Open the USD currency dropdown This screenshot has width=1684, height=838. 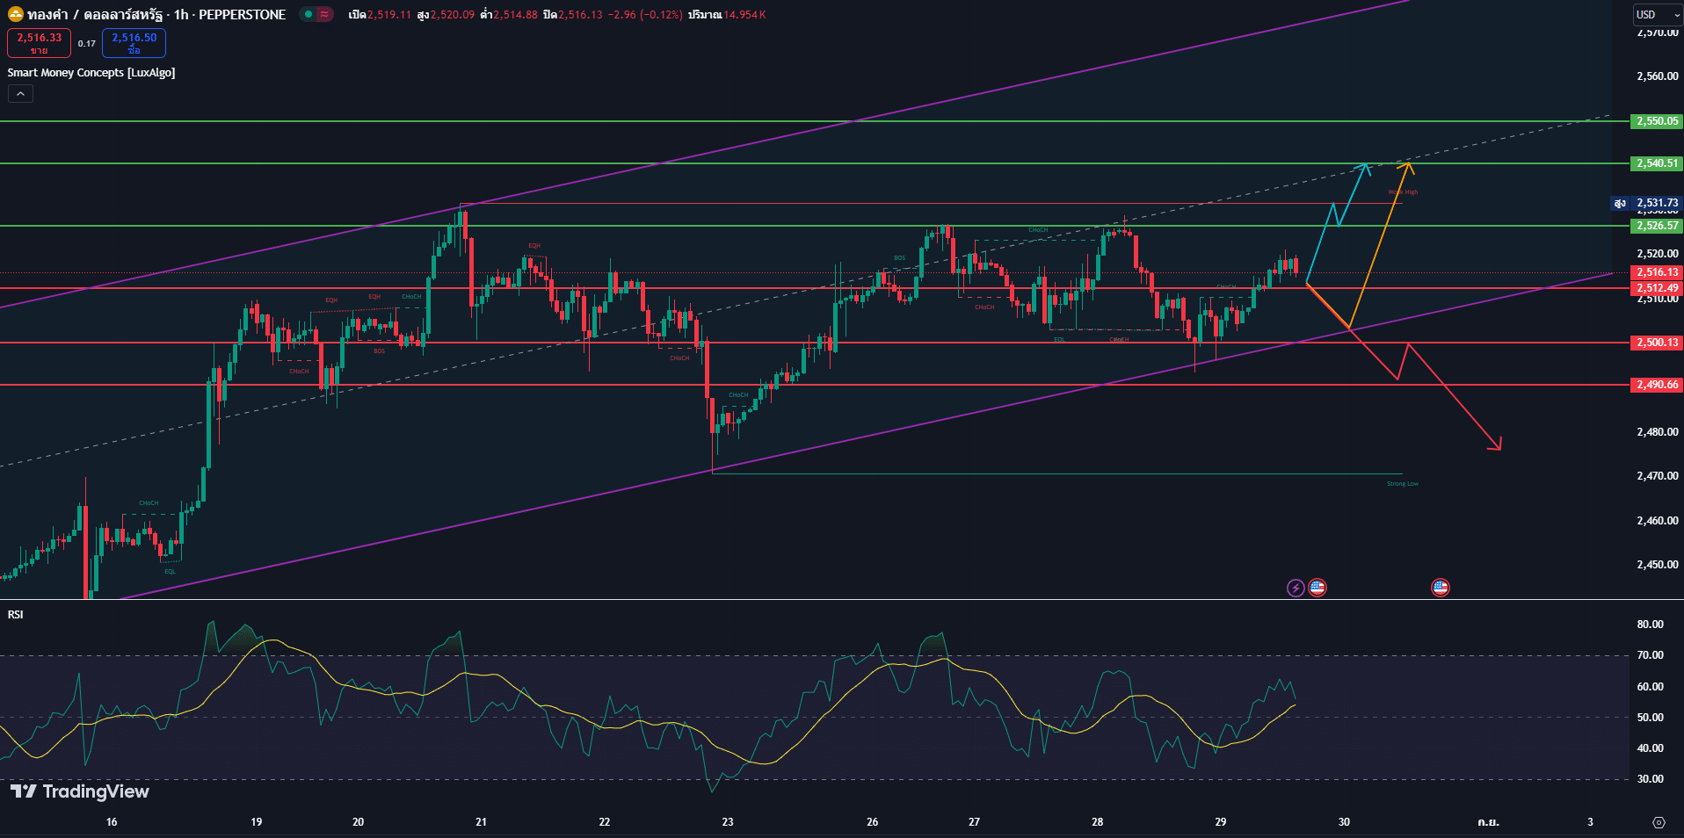coord(1658,14)
